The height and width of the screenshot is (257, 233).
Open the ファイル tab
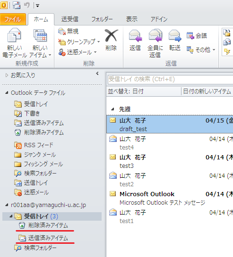point(13,19)
